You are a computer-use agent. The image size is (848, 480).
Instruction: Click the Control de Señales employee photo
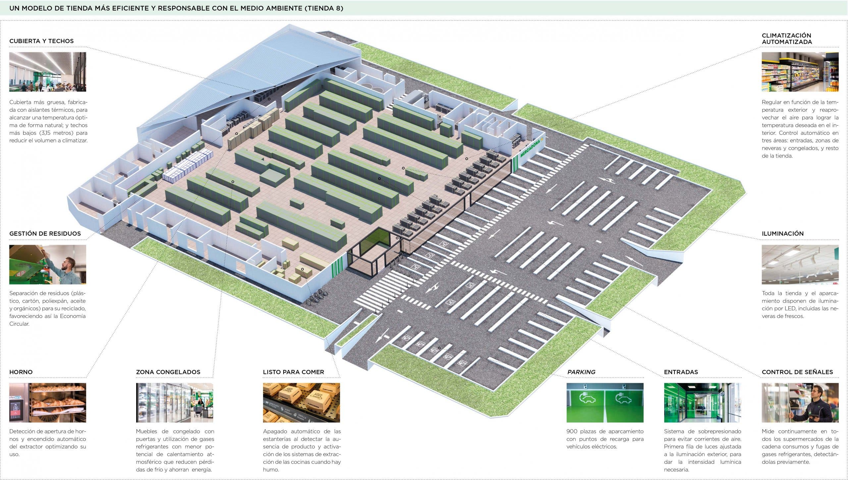[x=800, y=402]
